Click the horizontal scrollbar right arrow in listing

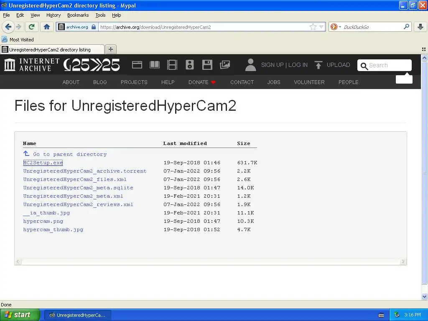click(x=403, y=262)
